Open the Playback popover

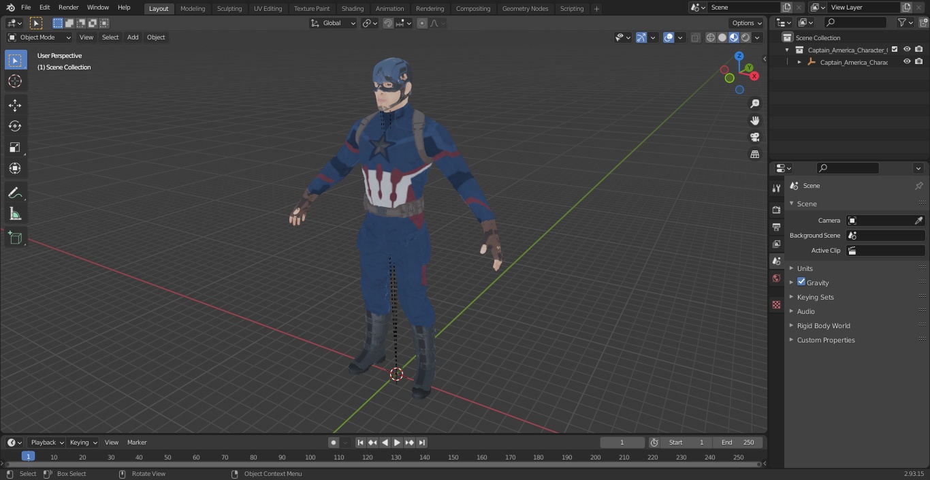pyautogui.click(x=46, y=443)
